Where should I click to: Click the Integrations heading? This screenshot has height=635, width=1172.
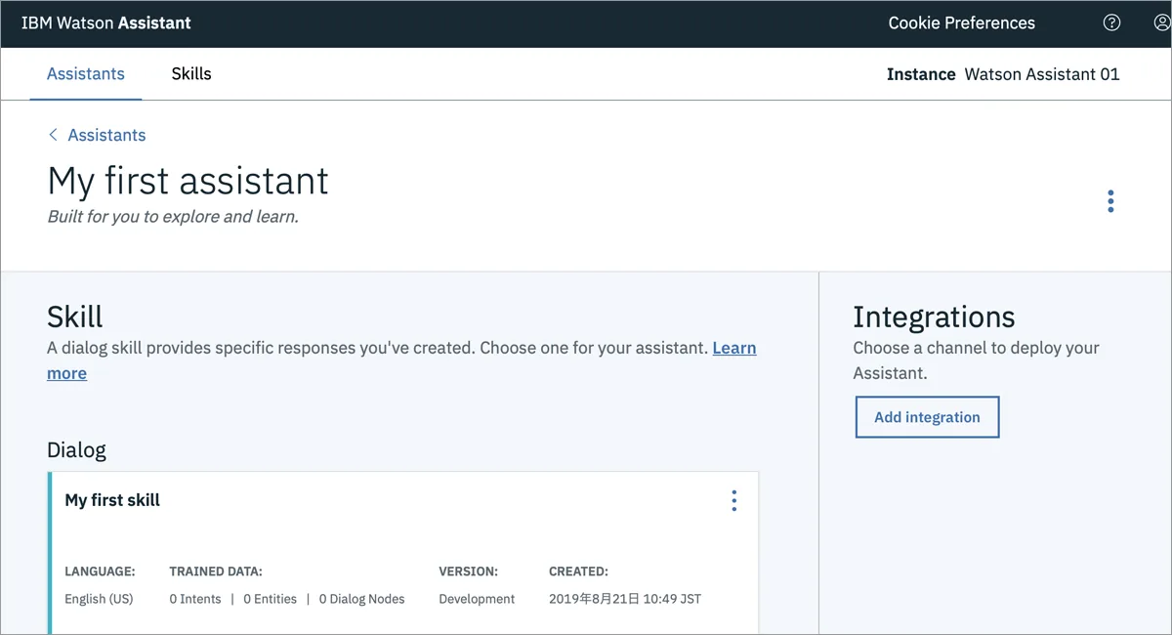tap(934, 317)
